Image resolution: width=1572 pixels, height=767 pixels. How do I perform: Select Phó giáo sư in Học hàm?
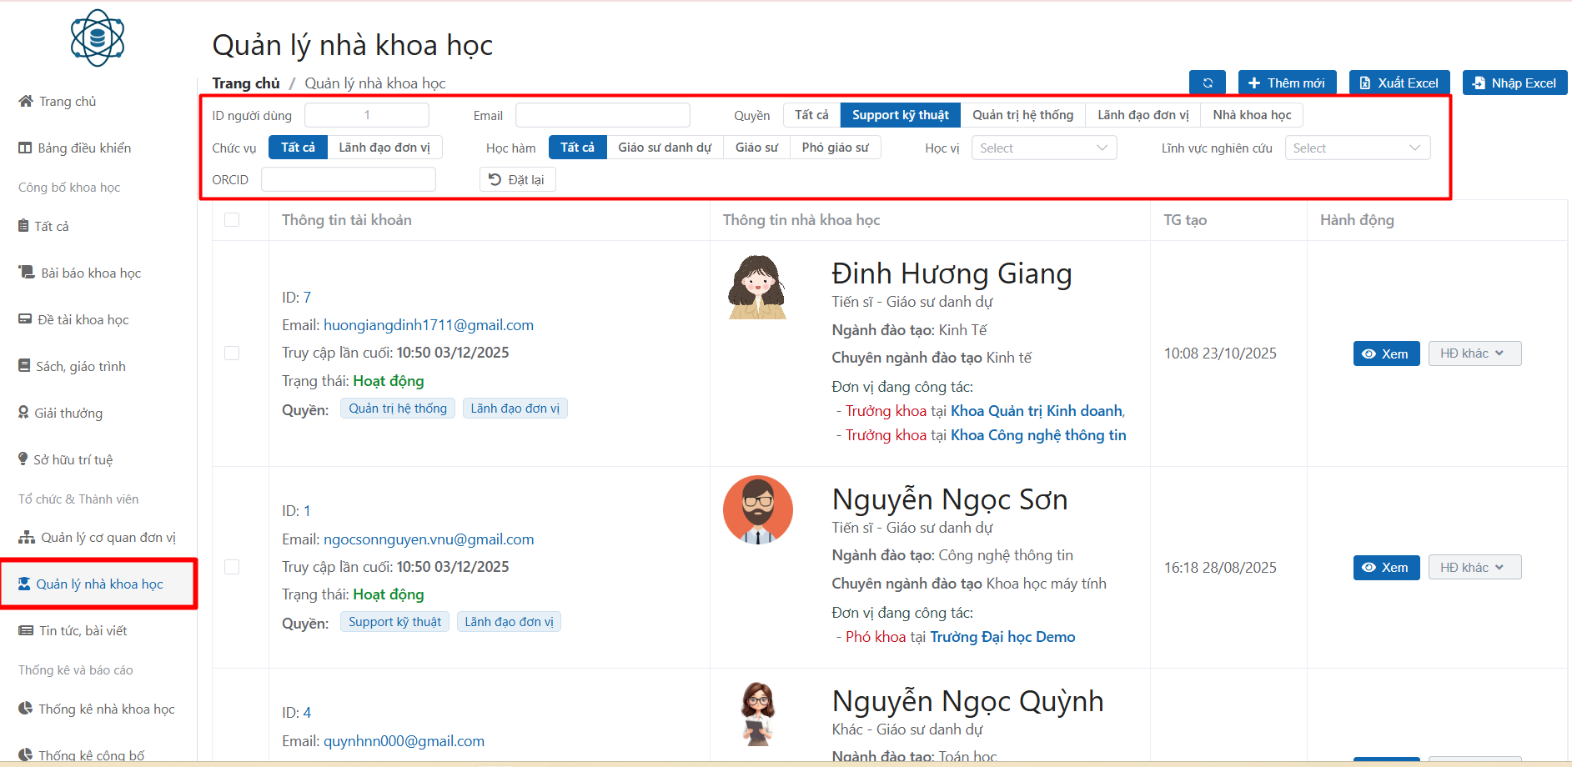click(x=835, y=148)
